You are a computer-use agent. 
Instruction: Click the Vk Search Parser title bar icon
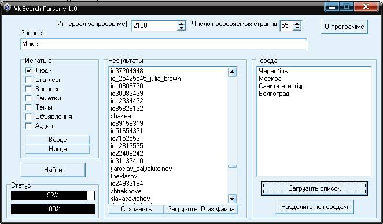(x=8, y=8)
